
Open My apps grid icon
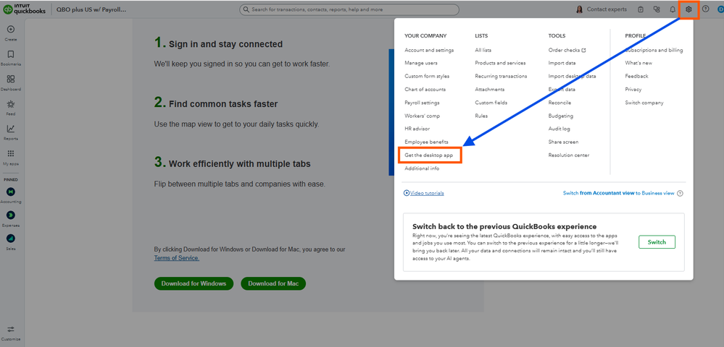(x=11, y=154)
